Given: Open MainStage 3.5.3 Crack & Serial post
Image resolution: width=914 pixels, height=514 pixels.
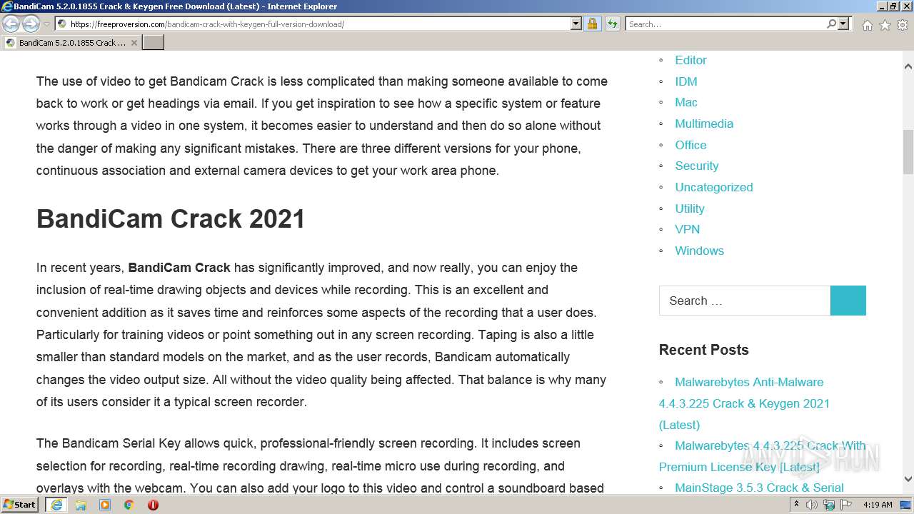Looking at the screenshot, I should [759, 488].
